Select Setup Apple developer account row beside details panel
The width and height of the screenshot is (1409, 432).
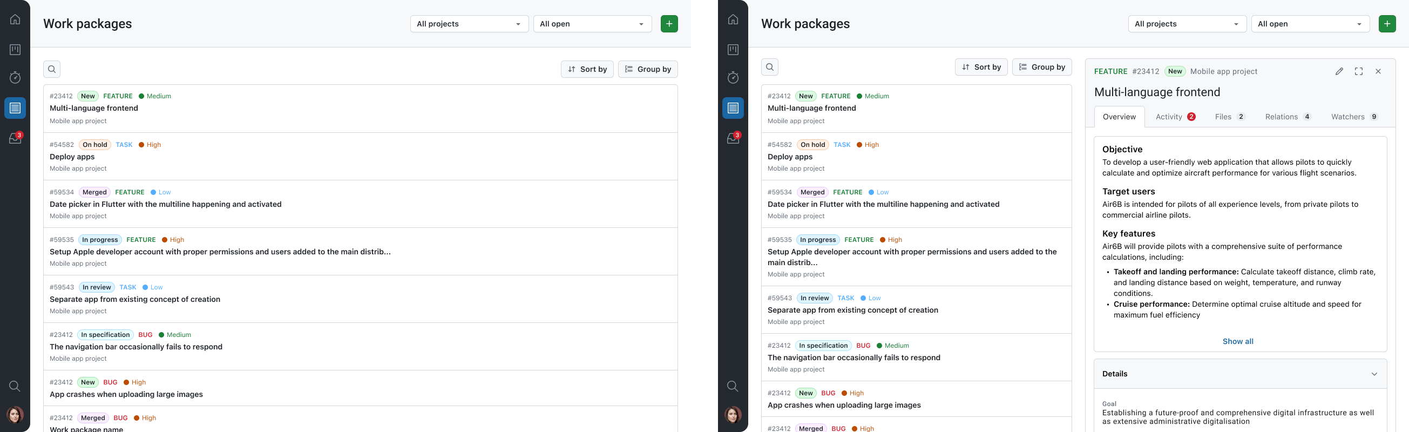tap(916, 257)
